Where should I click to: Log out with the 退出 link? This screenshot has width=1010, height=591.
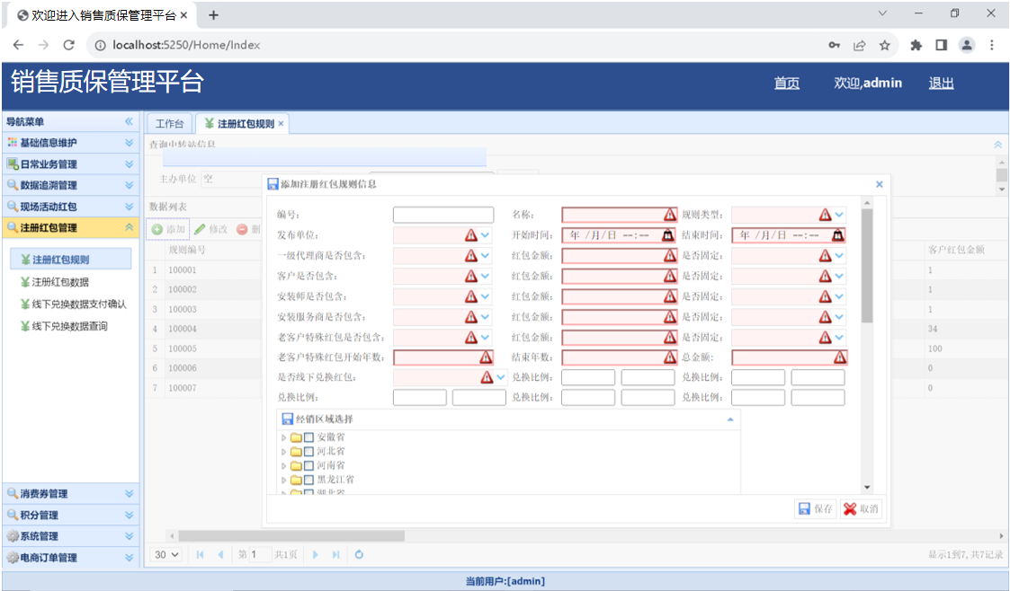pyautogui.click(x=941, y=83)
